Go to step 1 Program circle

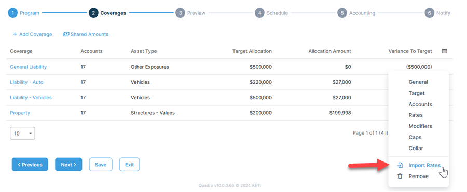13,13
